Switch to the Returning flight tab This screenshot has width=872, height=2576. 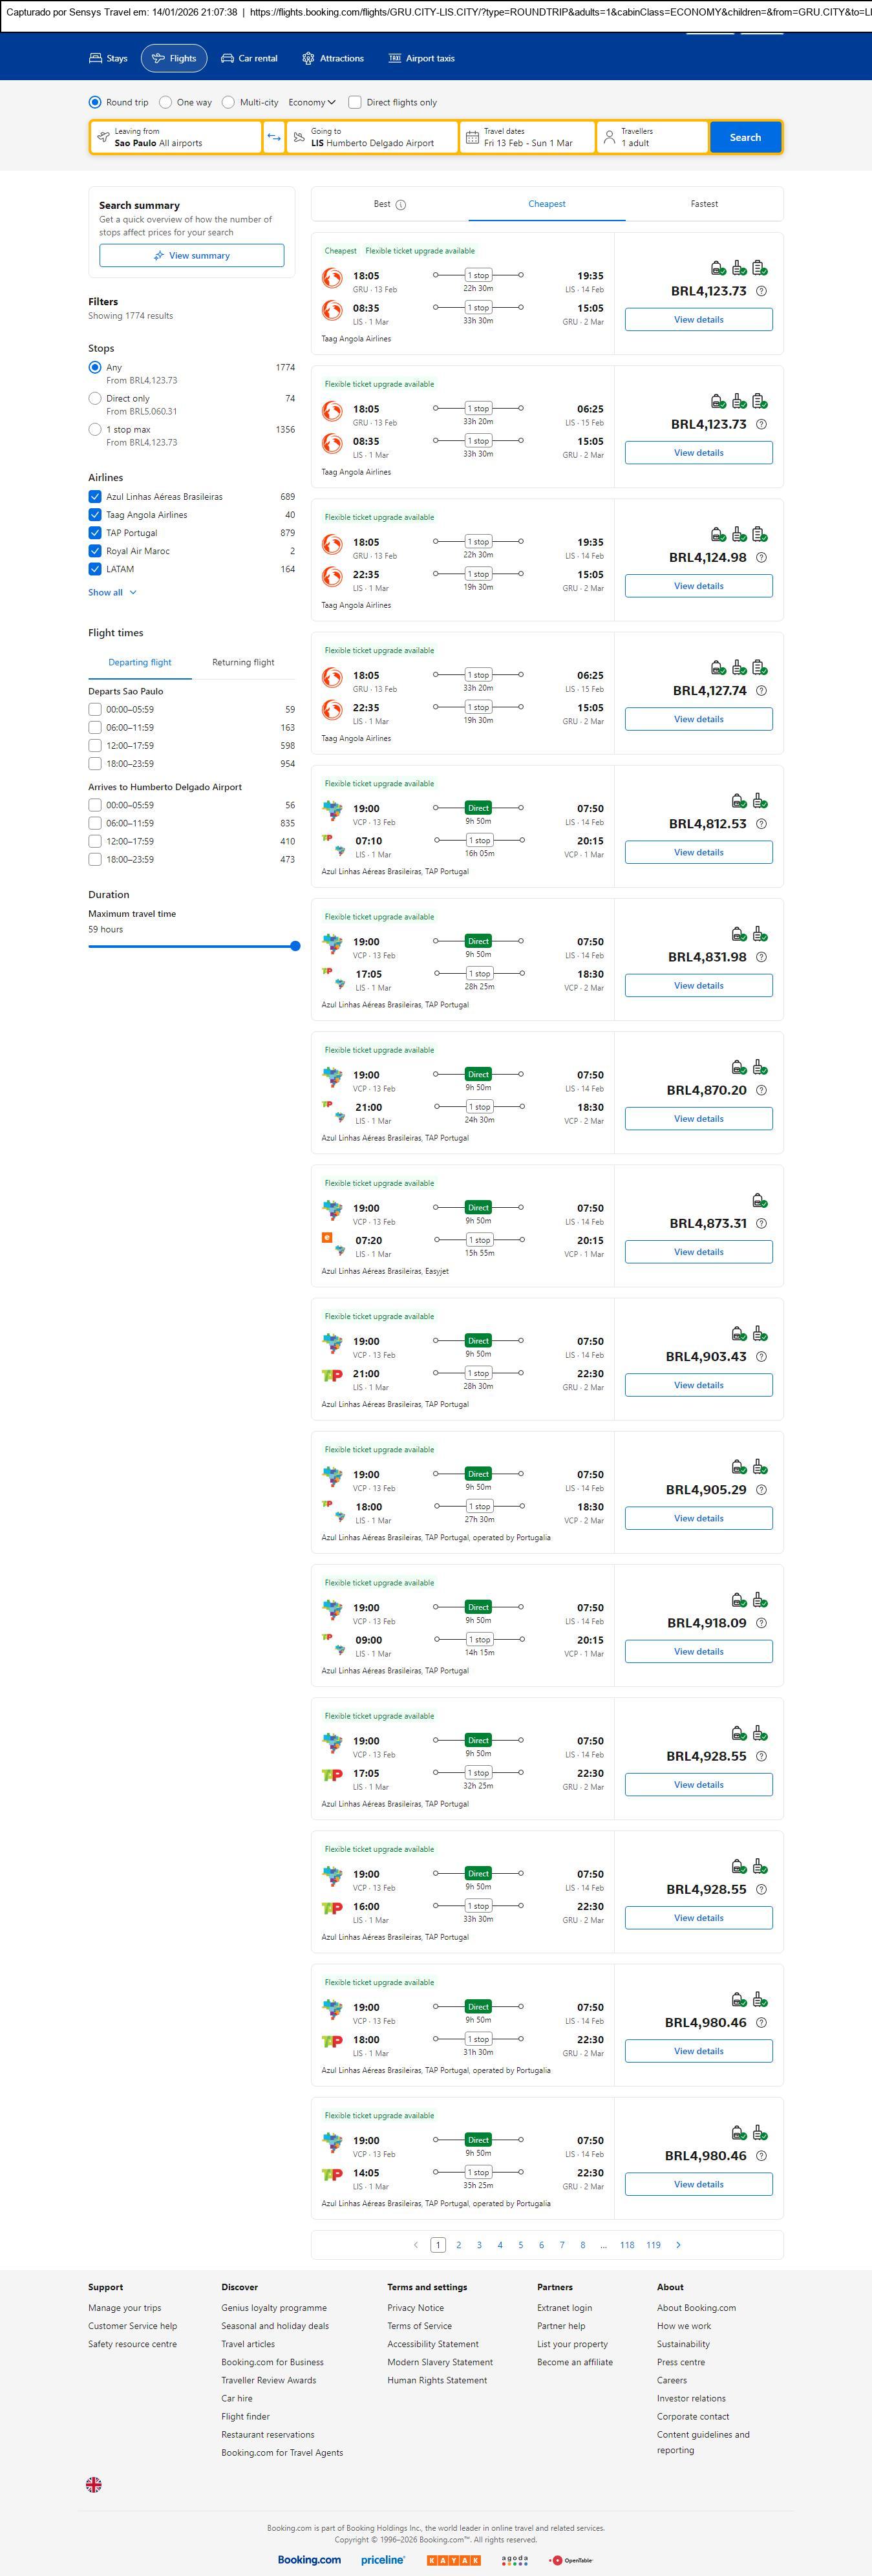click(243, 662)
